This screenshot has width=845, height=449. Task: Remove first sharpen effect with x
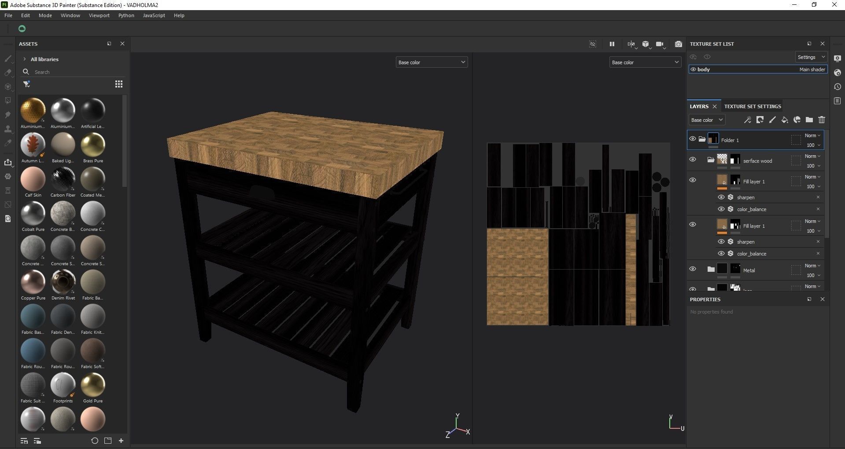818,197
